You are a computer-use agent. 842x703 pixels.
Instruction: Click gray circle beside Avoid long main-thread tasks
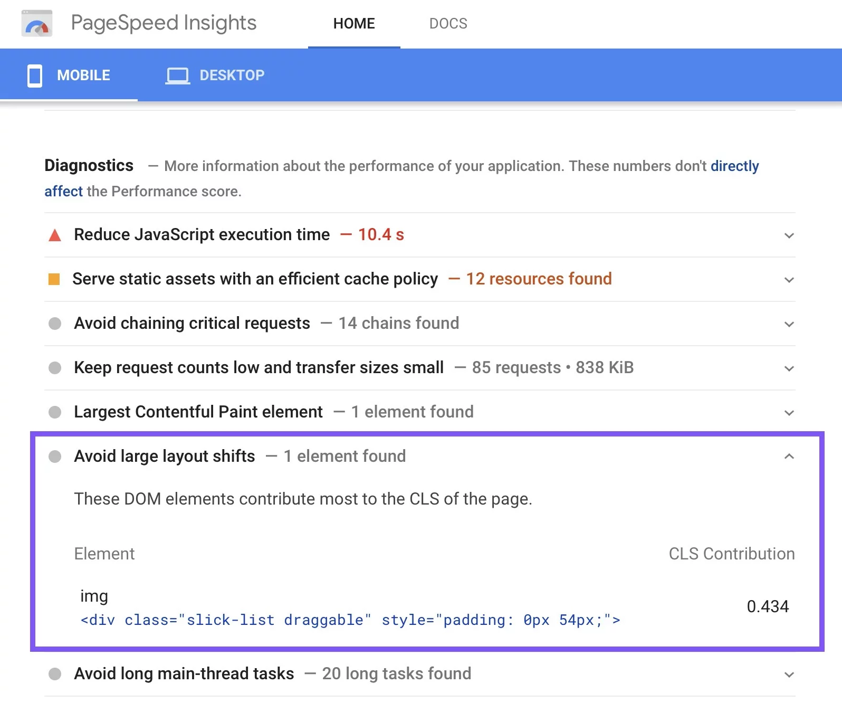click(x=55, y=674)
